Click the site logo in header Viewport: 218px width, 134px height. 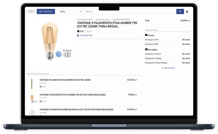click(31, 12)
